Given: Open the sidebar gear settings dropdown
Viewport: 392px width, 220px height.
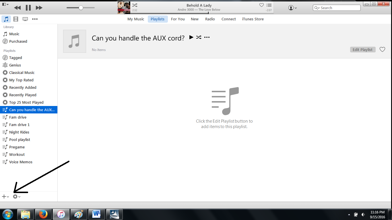Looking at the screenshot, I should tap(16, 197).
